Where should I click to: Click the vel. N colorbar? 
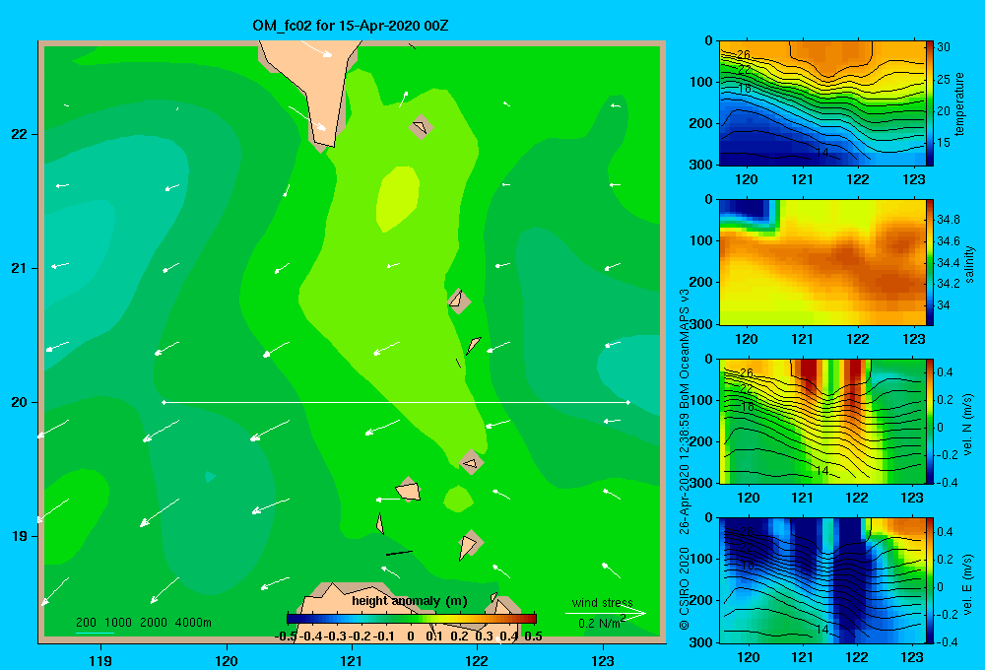tap(929, 421)
